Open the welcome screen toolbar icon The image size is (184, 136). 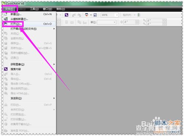coord(95,15)
